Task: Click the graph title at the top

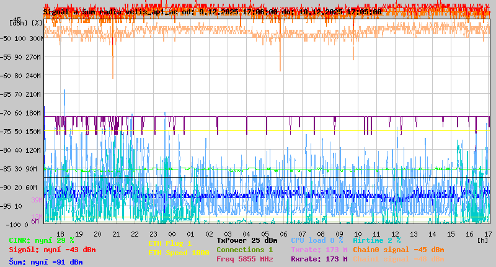Action: click(x=212, y=12)
